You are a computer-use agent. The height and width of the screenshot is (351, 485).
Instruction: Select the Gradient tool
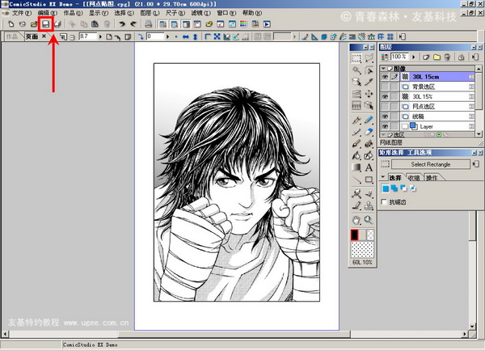356,167
